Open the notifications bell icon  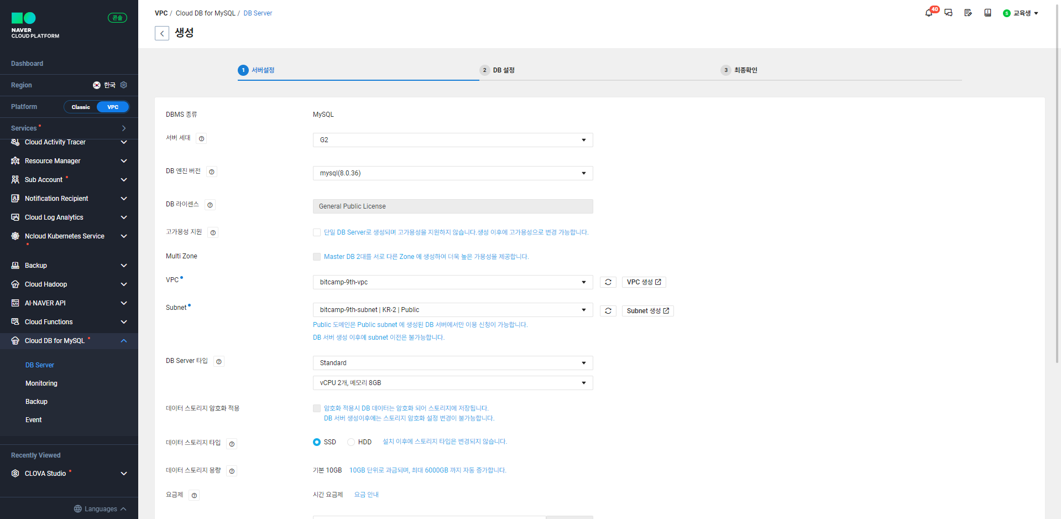(x=929, y=13)
